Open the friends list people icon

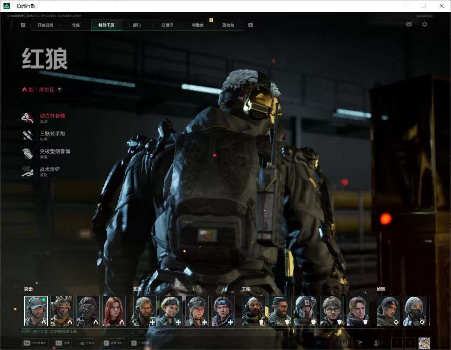point(376,343)
